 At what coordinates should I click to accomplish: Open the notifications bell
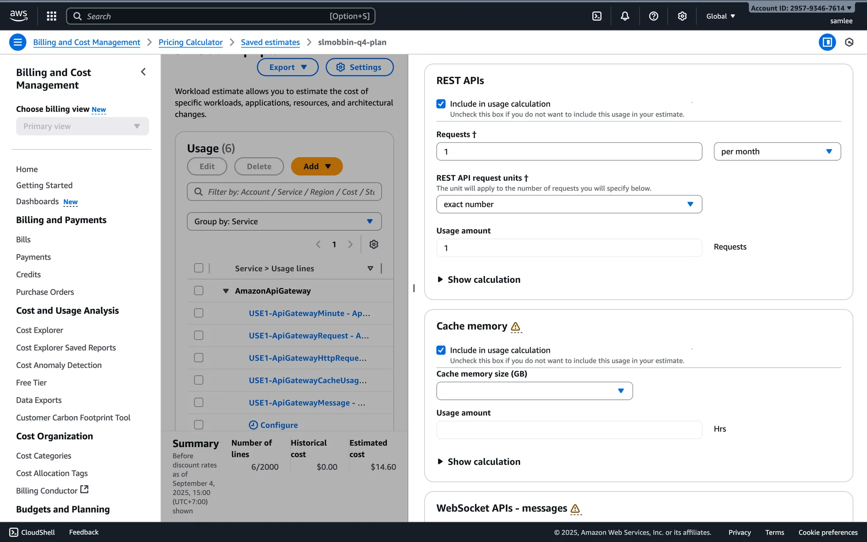pyautogui.click(x=625, y=16)
